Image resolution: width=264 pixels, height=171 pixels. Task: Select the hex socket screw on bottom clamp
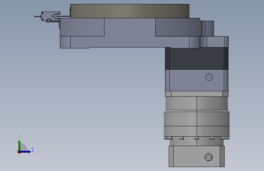point(209,157)
